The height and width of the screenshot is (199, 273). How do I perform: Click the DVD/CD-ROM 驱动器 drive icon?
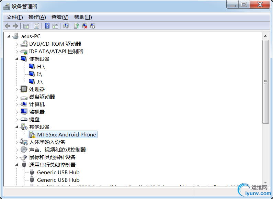(x=24, y=44)
